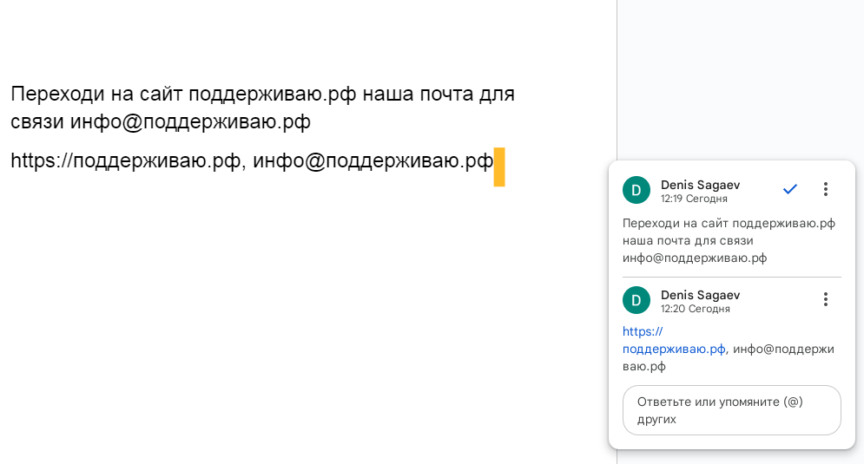Click the '12:19 Сегодня' timestamp
The width and height of the screenshot is (864, 464).
tap(694, 199)
